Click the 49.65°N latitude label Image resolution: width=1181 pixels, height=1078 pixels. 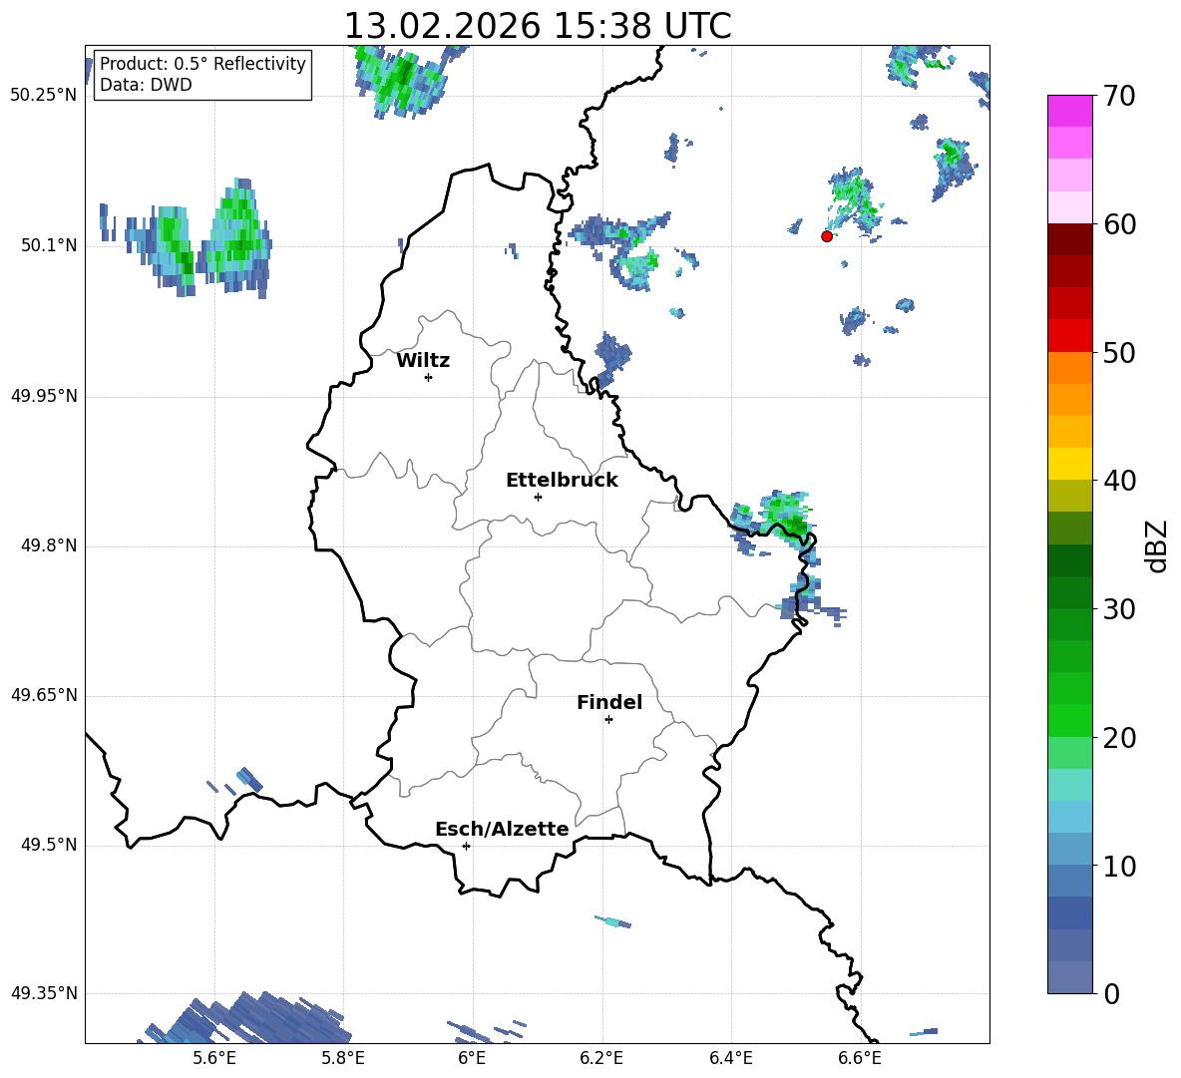[44, 695]
